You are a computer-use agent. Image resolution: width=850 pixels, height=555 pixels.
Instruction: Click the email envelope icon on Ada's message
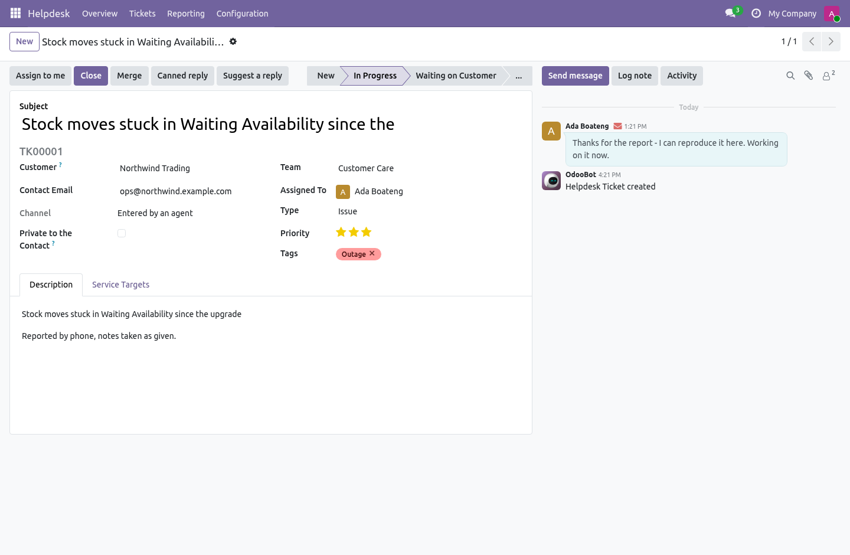tap(617, 126)
